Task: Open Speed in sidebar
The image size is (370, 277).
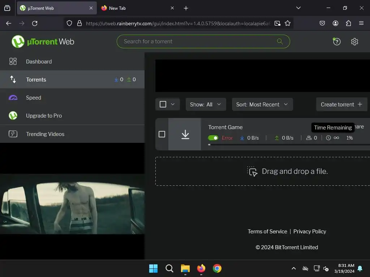Action: [72, 97]
